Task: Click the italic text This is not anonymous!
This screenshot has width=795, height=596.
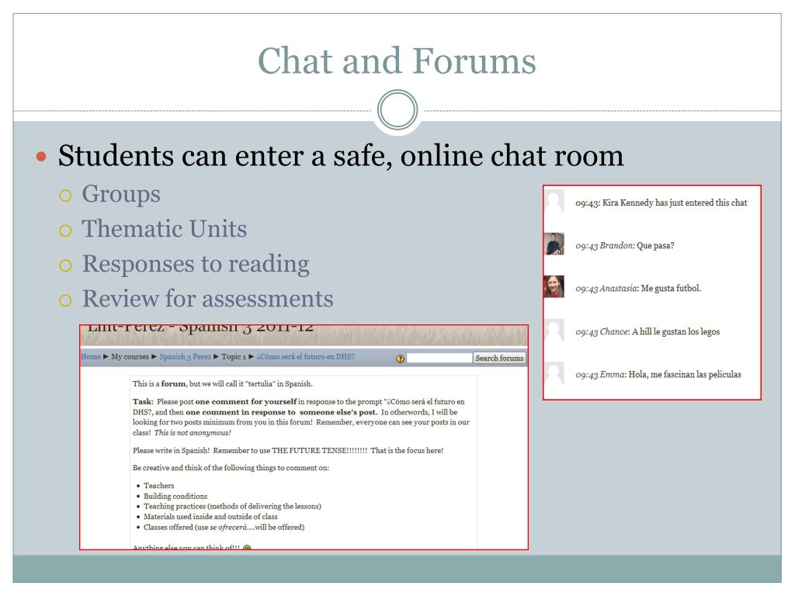Action: 193,433
